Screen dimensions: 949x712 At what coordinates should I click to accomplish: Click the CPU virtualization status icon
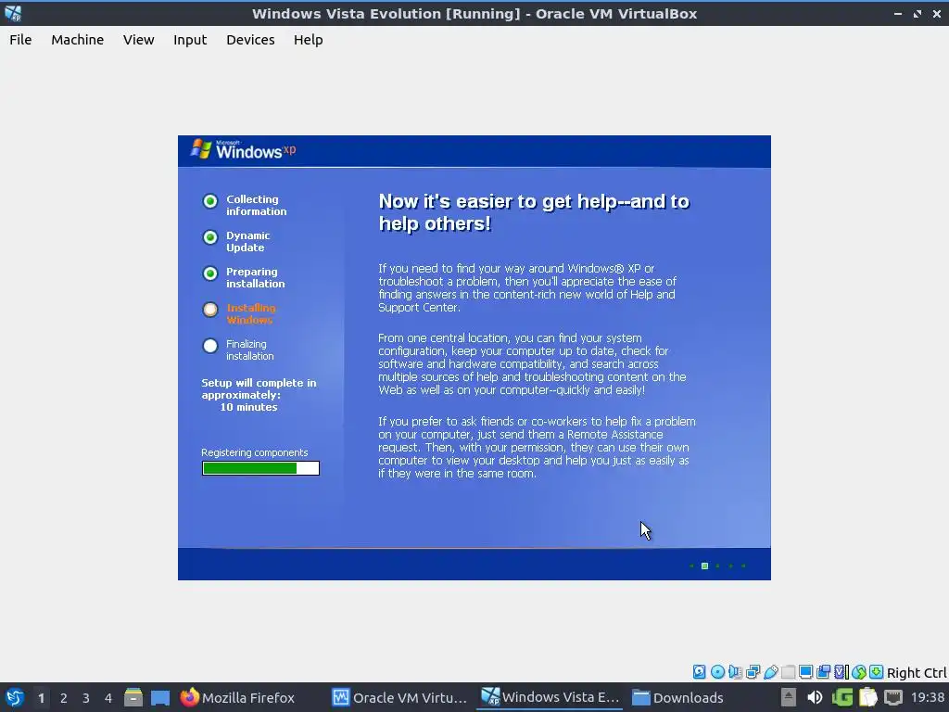(x=841, y=671)
